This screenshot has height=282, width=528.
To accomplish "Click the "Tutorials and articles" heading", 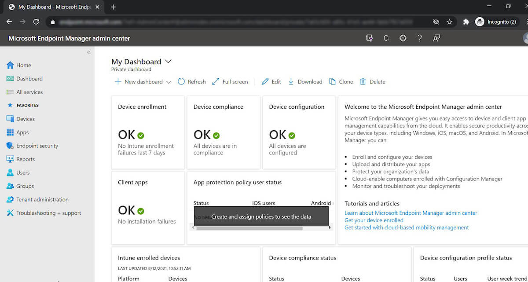I will (x=372, y=204).
